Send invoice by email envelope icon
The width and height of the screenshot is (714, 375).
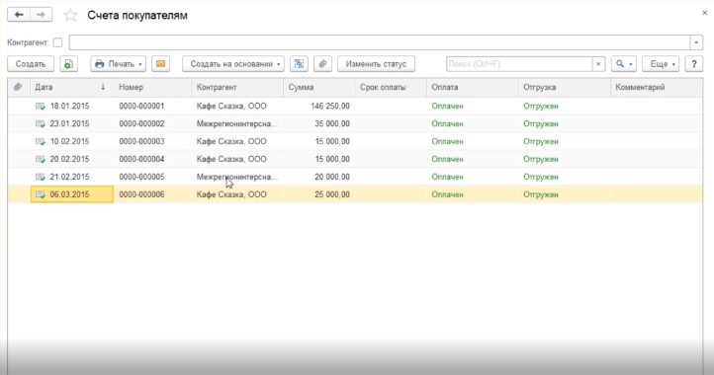coord(161,64)
